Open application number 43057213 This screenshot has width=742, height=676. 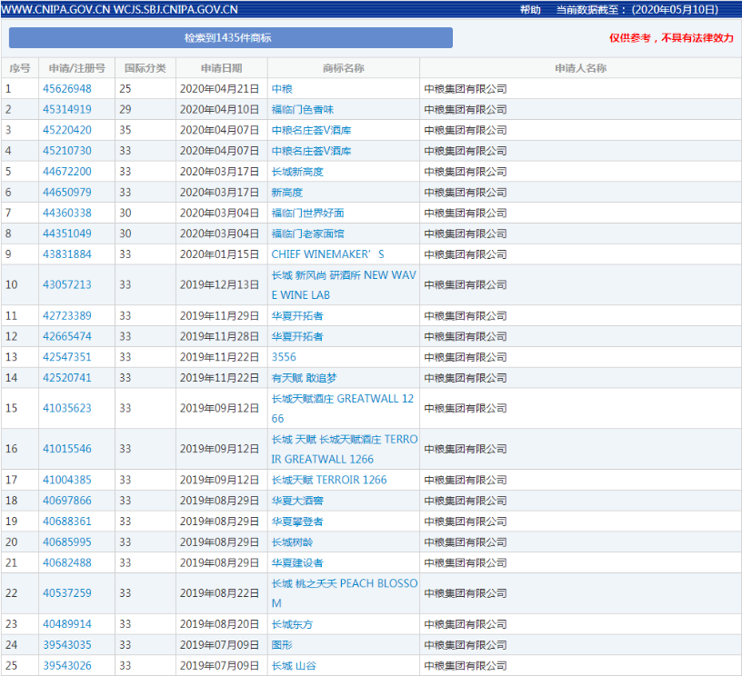66,285
